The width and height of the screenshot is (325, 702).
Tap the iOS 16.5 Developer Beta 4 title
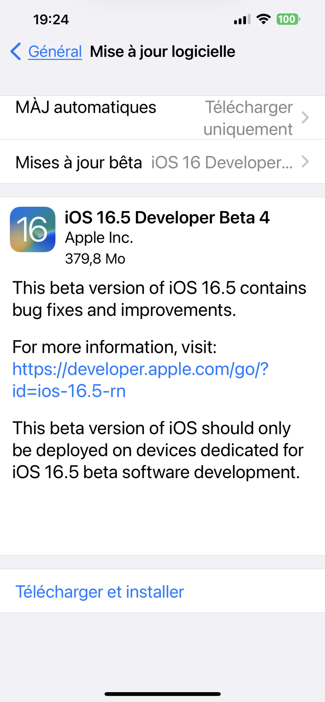[167, 217]
